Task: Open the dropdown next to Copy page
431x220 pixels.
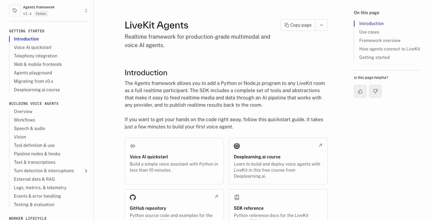Action: point(321,25)
